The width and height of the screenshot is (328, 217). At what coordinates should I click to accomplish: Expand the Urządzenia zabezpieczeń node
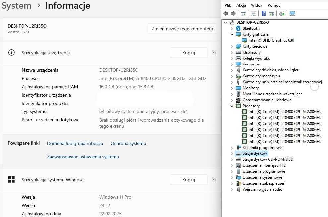click(x=232, y=183)
